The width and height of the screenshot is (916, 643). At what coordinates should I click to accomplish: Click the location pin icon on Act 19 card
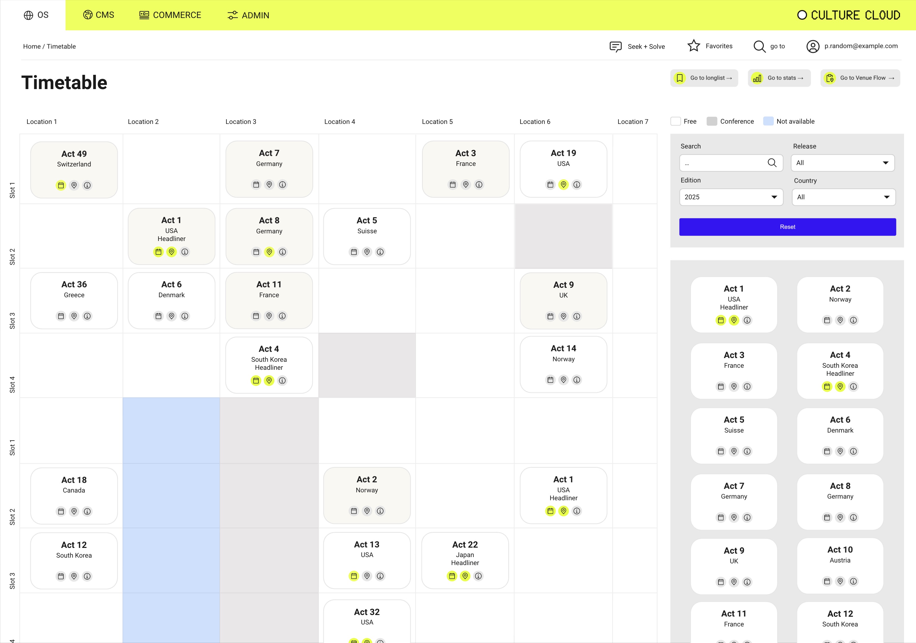(x=563, y=185)
